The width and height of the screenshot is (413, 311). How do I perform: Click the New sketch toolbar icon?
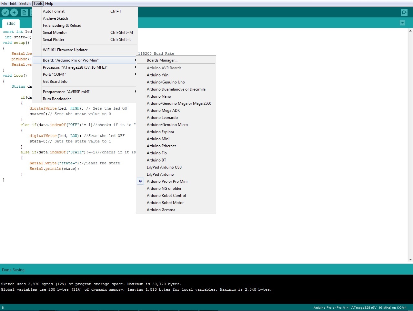point(24,13)
